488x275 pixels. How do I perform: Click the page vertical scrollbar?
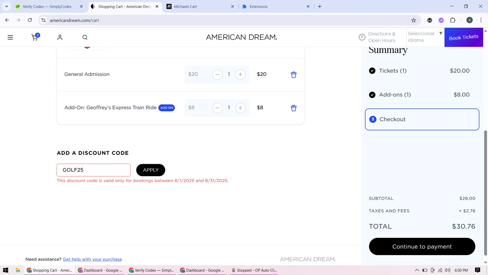click(x=485, y=193)
